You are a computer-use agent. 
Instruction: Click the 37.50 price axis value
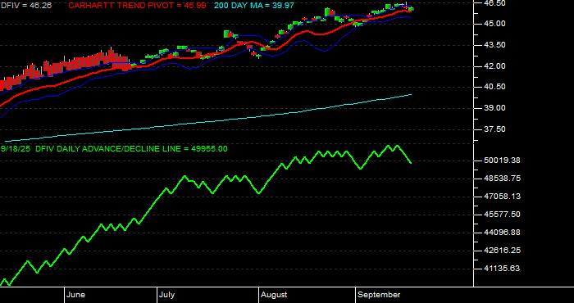click(x=495, y=129)
